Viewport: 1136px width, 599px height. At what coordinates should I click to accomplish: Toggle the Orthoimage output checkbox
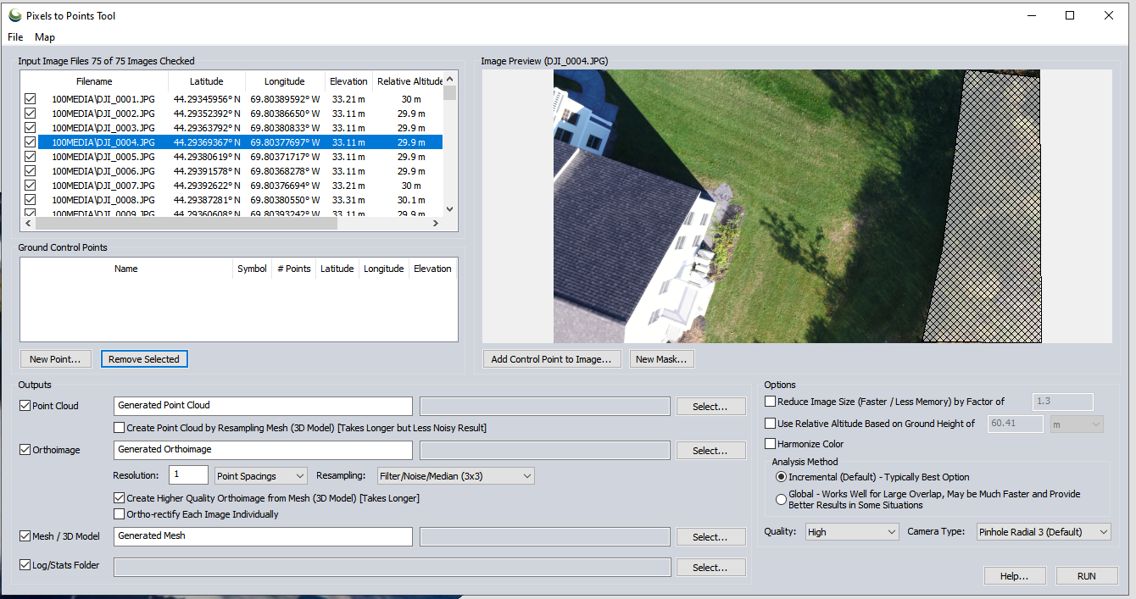pyautogui.click(x=25, y=450)
